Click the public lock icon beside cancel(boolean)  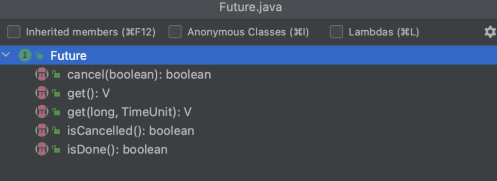point(56,75)
